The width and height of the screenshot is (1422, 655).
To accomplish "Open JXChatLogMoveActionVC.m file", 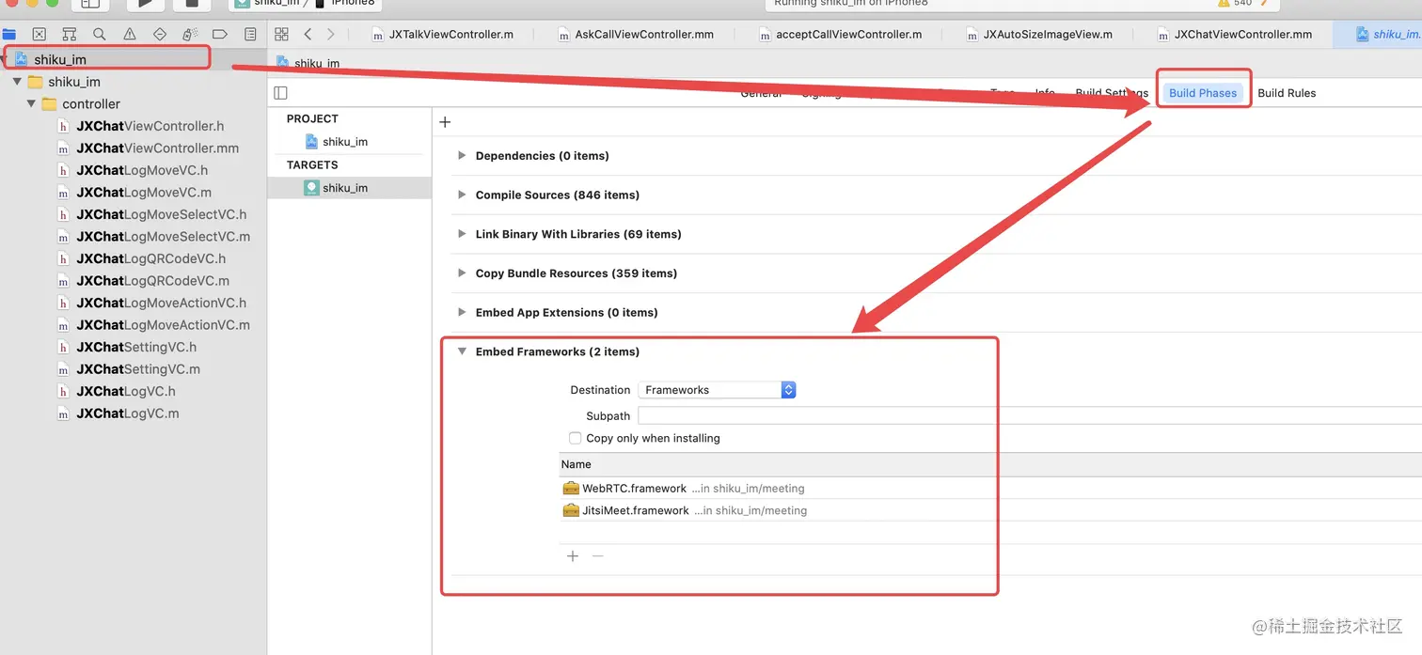I will 164,324.
